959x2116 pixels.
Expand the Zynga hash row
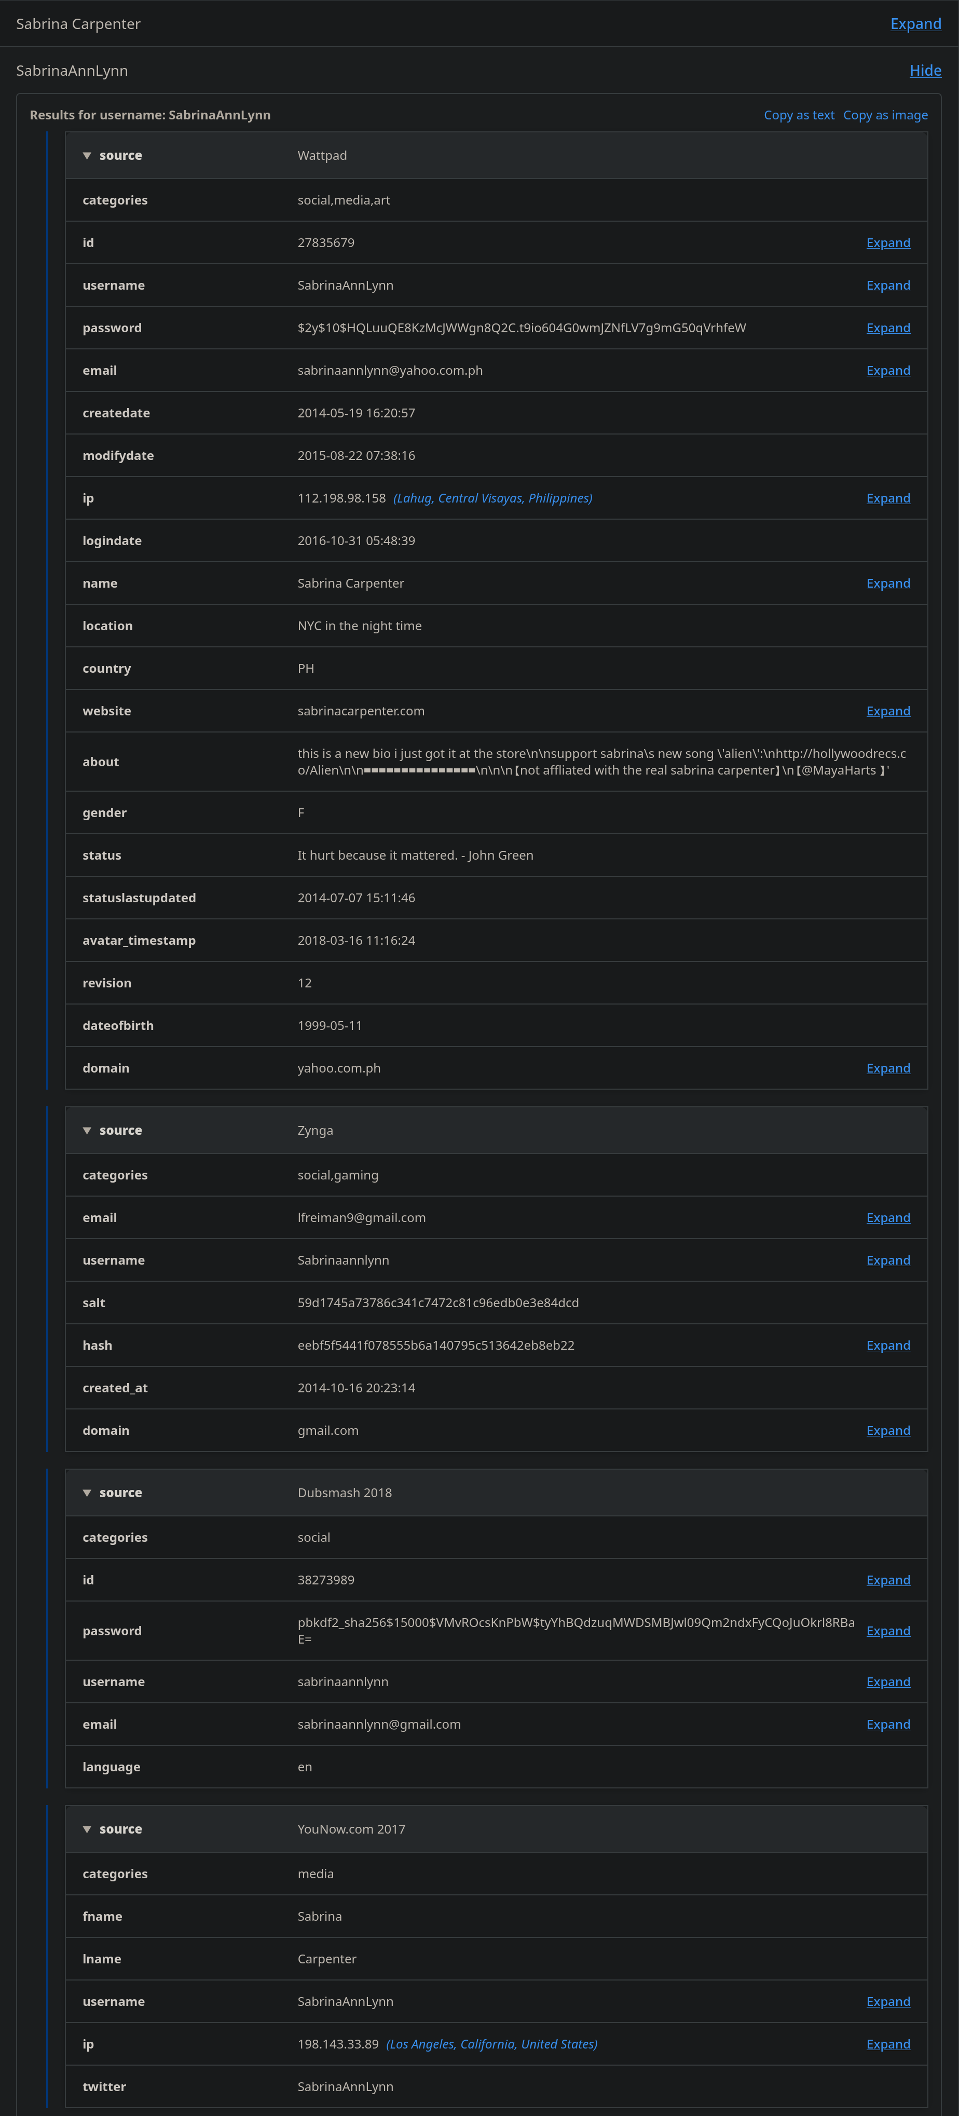(887, 1345)
